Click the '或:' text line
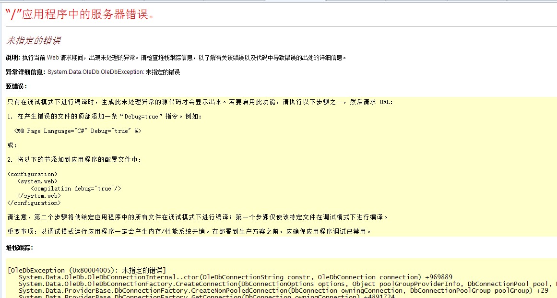This screenshot has width=557, height=298. point(12,145)
